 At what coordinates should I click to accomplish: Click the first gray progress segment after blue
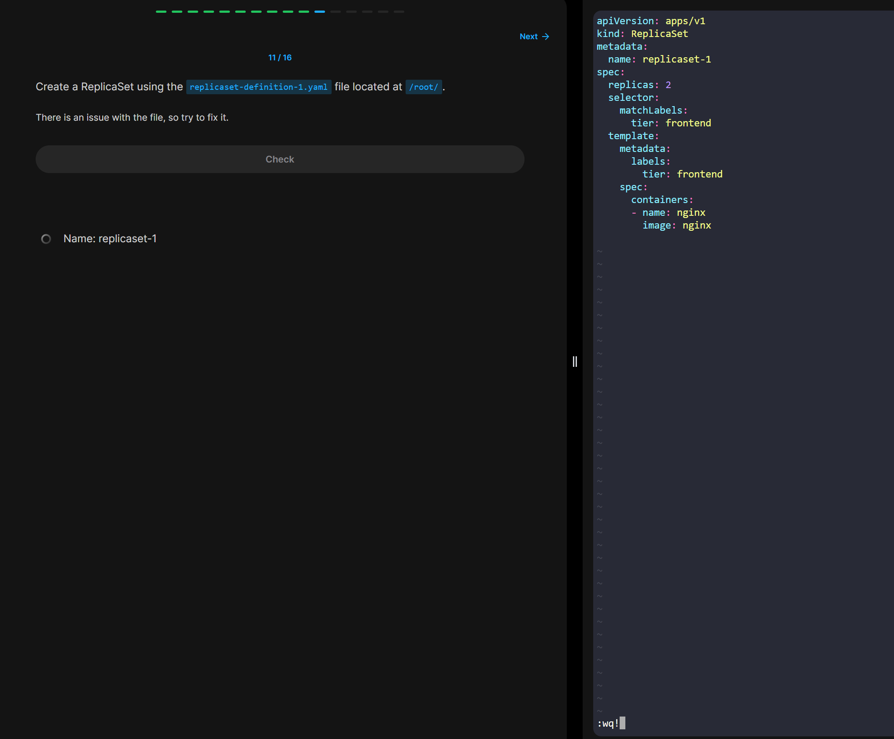pyautogui.click(x=336, y=11)
